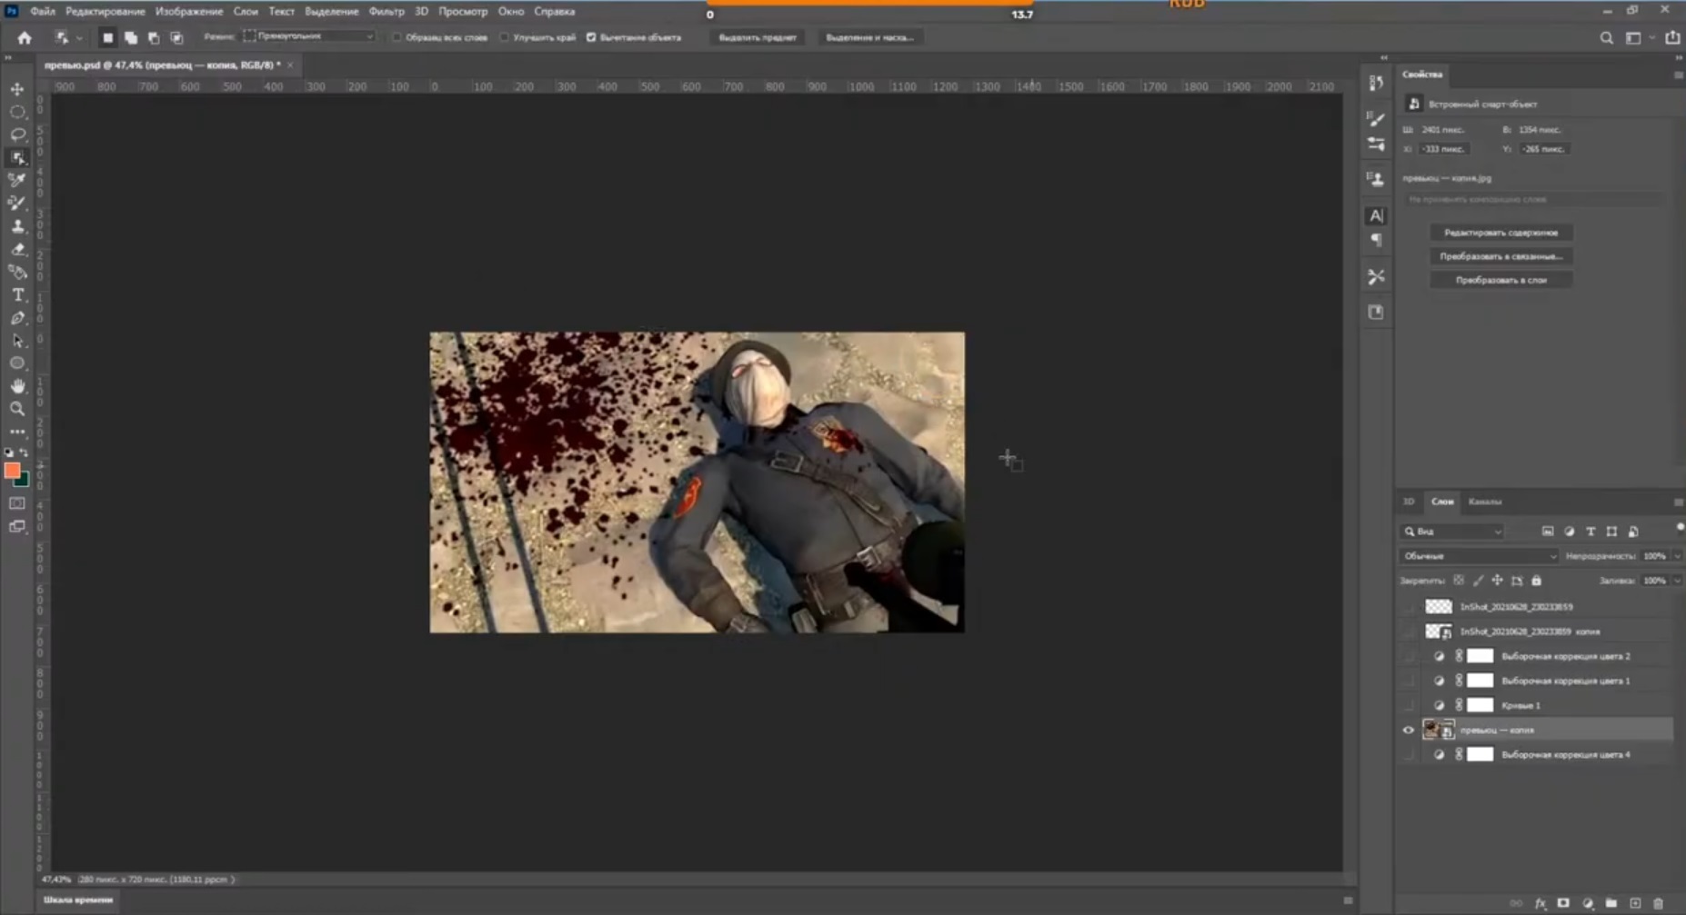Choose the Eraser tool
1686x915 pixels.
(17, 249)
